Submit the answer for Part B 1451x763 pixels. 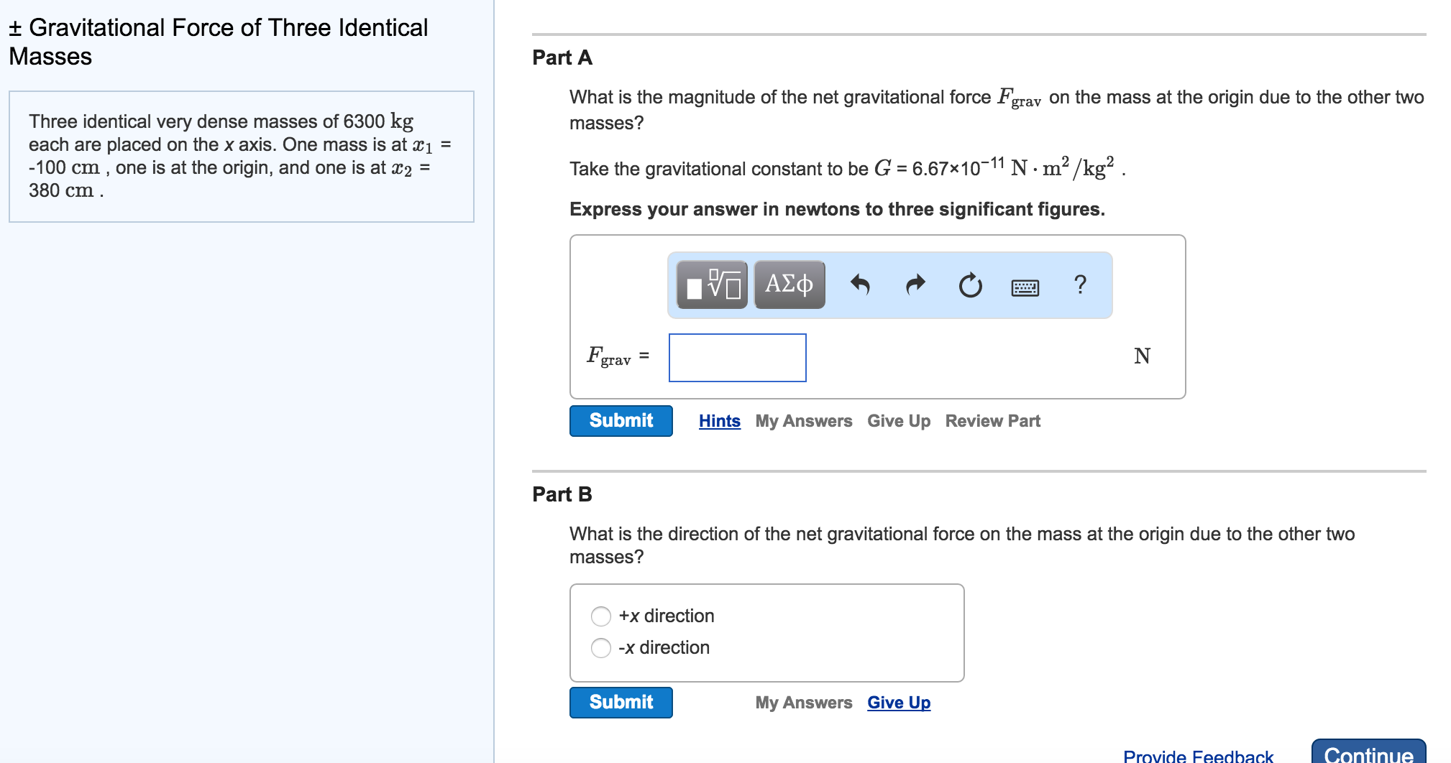(x=620, y=702)
